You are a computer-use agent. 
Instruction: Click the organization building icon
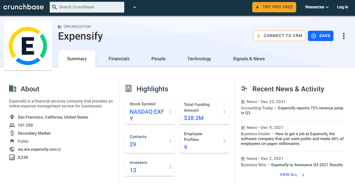pos(60,27)
